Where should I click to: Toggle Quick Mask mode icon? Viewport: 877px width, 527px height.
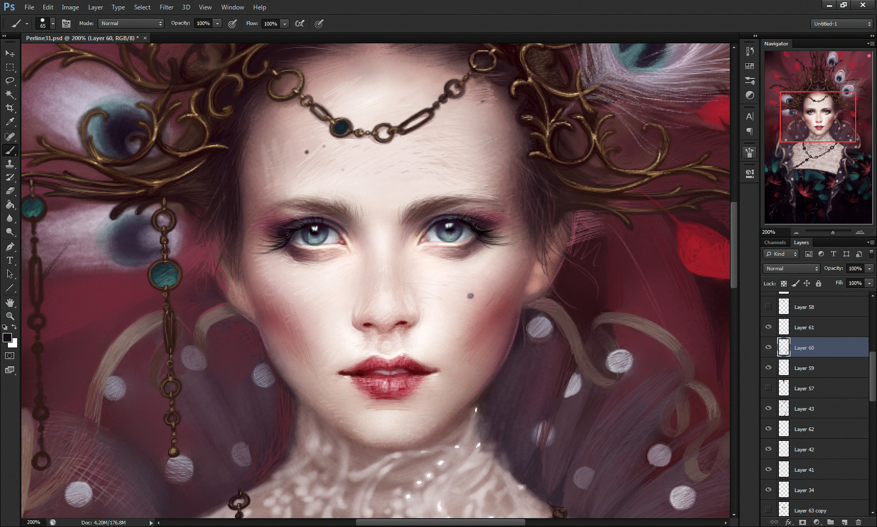(10, 356)
